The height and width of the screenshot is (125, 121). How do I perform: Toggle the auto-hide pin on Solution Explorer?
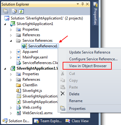coord(82,4)
